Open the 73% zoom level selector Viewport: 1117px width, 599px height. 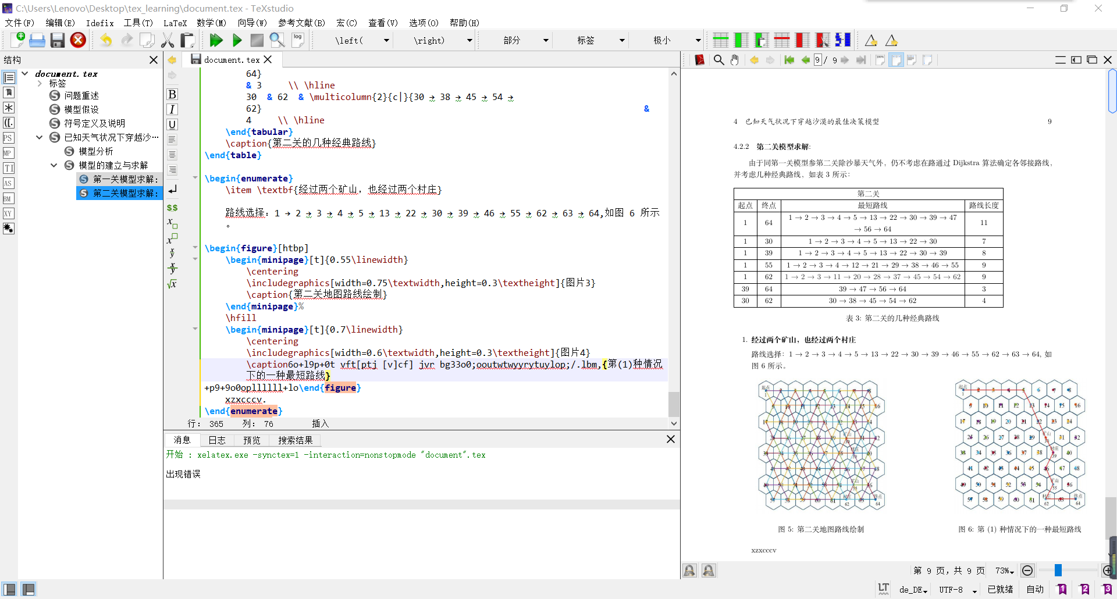pyautogui.click(x=1004, y=571)
